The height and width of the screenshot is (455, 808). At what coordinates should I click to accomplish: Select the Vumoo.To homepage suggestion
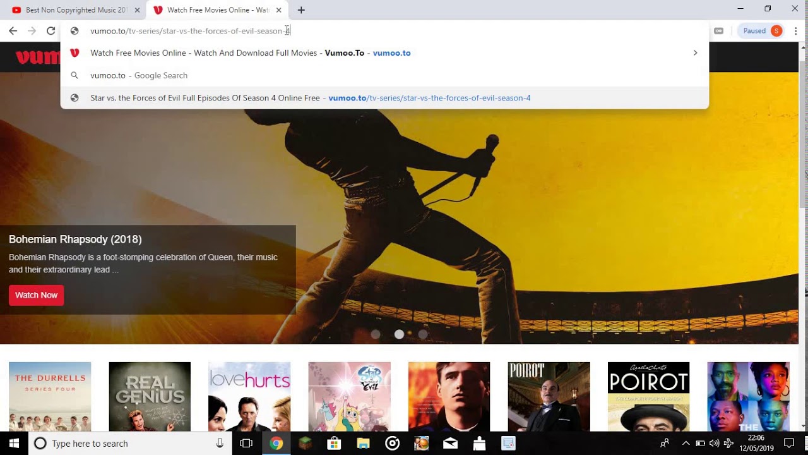(384, 53)
